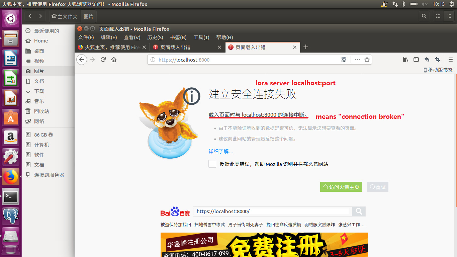Open 编辑(E) menu in Firefox
457x257 pixels.
109,37
